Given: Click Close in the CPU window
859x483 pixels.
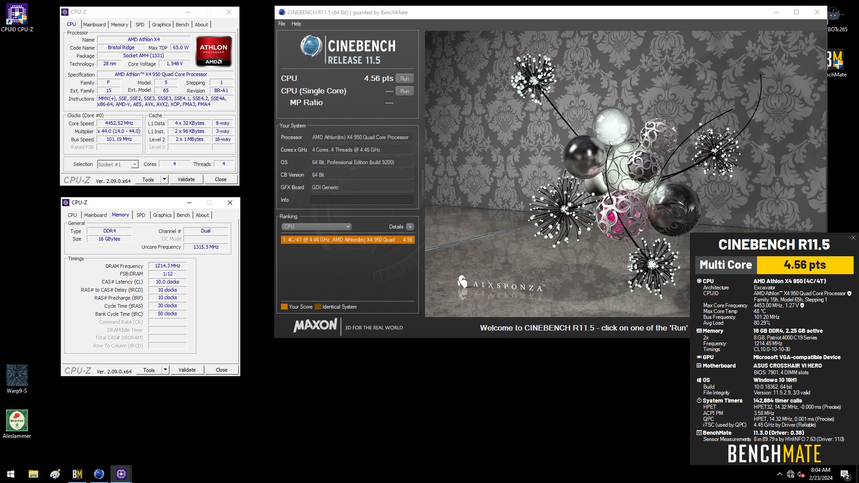Looking at the screenshot, I should click(221, 179).
